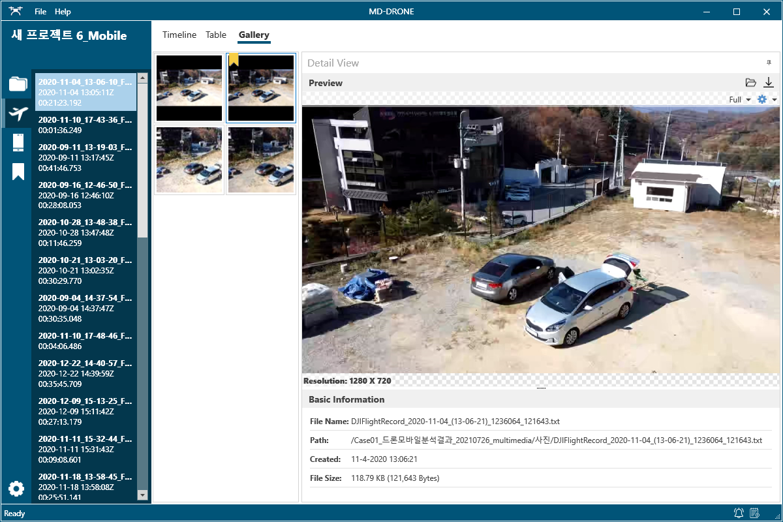Open notifications bell in status bar
Screen dimensions: 783x522
[739, 513]
